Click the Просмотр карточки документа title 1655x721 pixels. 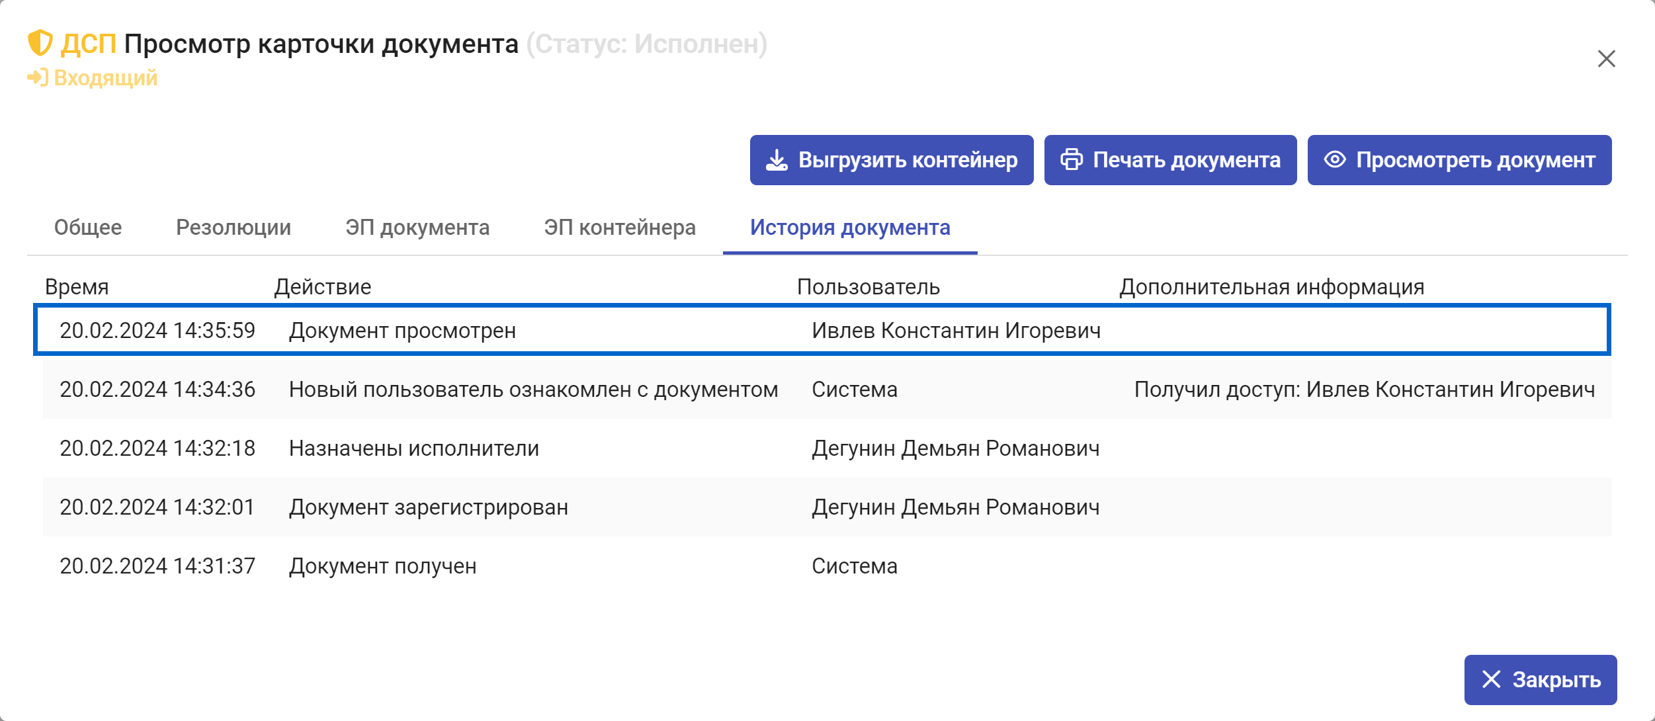tap(321, 44)
